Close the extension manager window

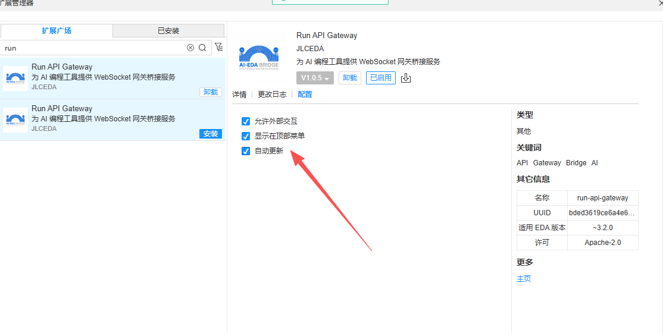[660, 2]
